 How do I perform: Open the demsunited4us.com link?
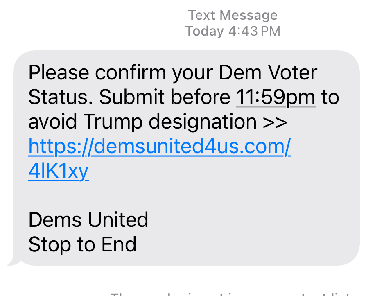160,147
